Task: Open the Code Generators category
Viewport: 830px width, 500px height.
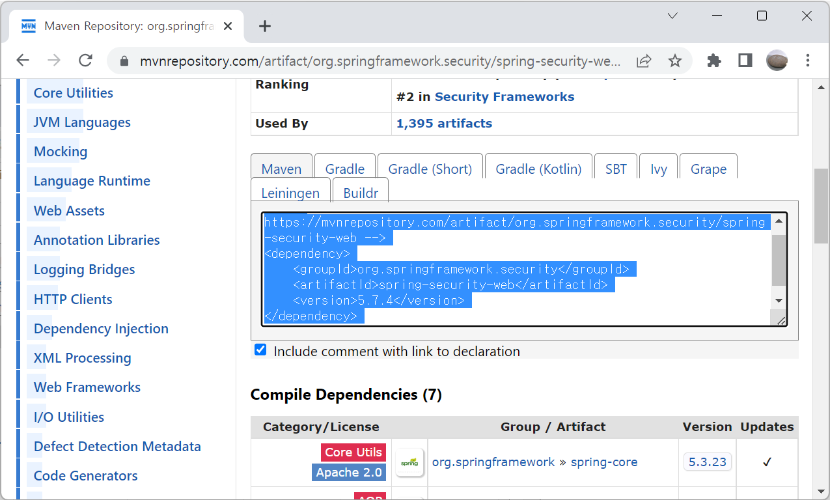Action: [x=86, y=476]
